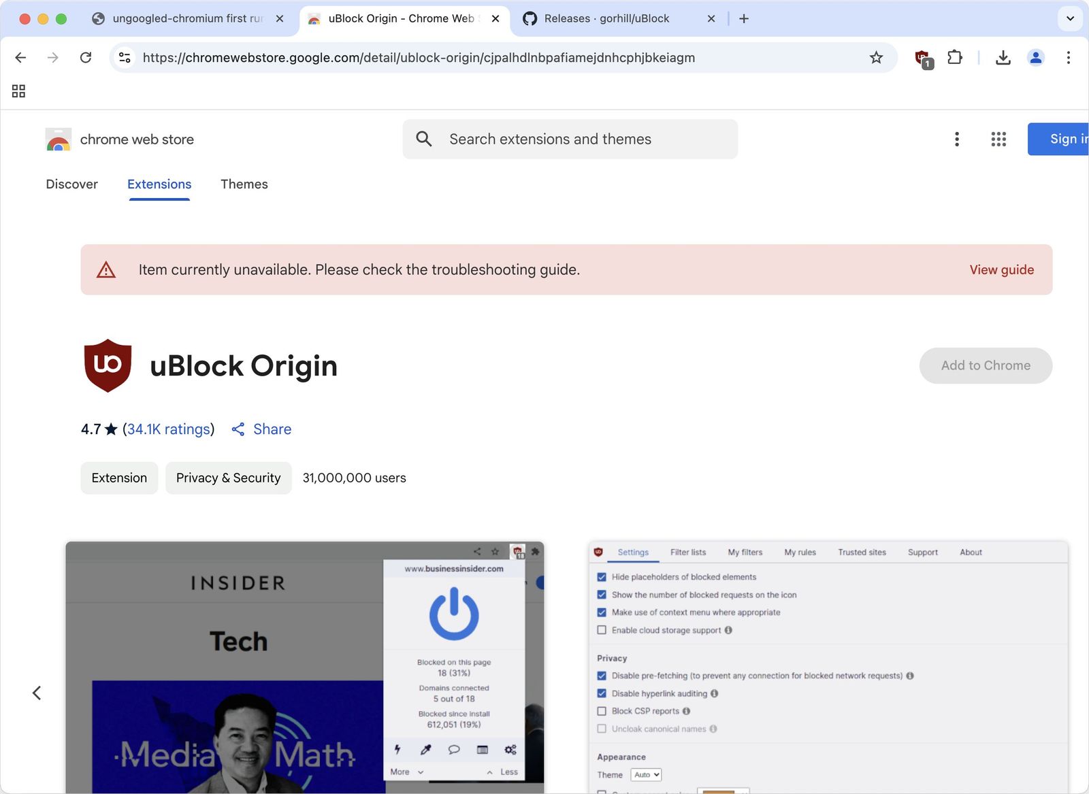Bookmark the page with the star icon
Viewport: 1089px width, 794px height.
pyautogui.click(x=876, y=58)
